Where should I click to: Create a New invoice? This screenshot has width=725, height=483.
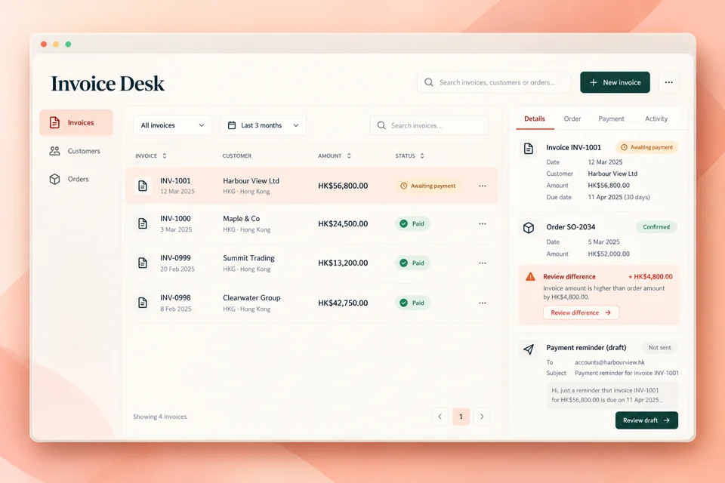[615, 82]
